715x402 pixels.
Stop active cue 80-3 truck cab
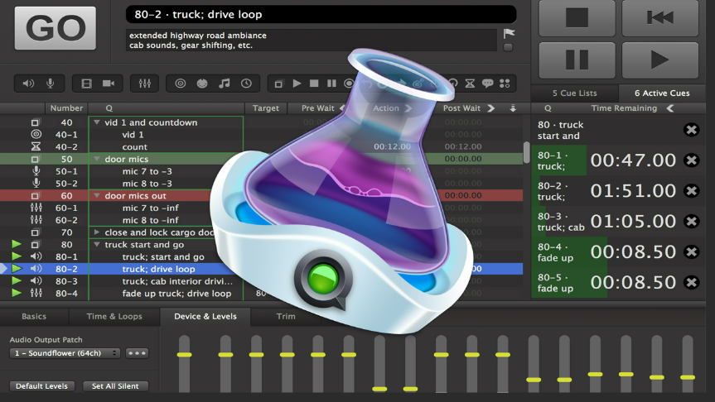click(x=691, y=221)
